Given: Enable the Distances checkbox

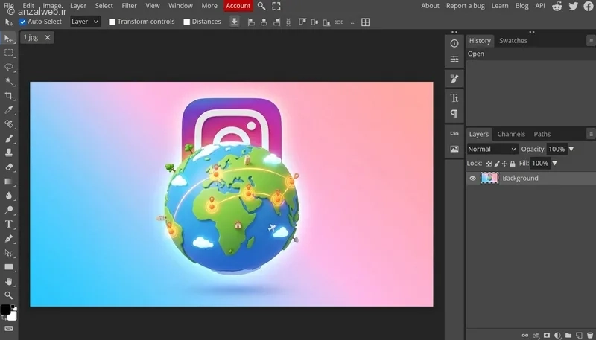Looking at the screenshot, I should [187, 22].
